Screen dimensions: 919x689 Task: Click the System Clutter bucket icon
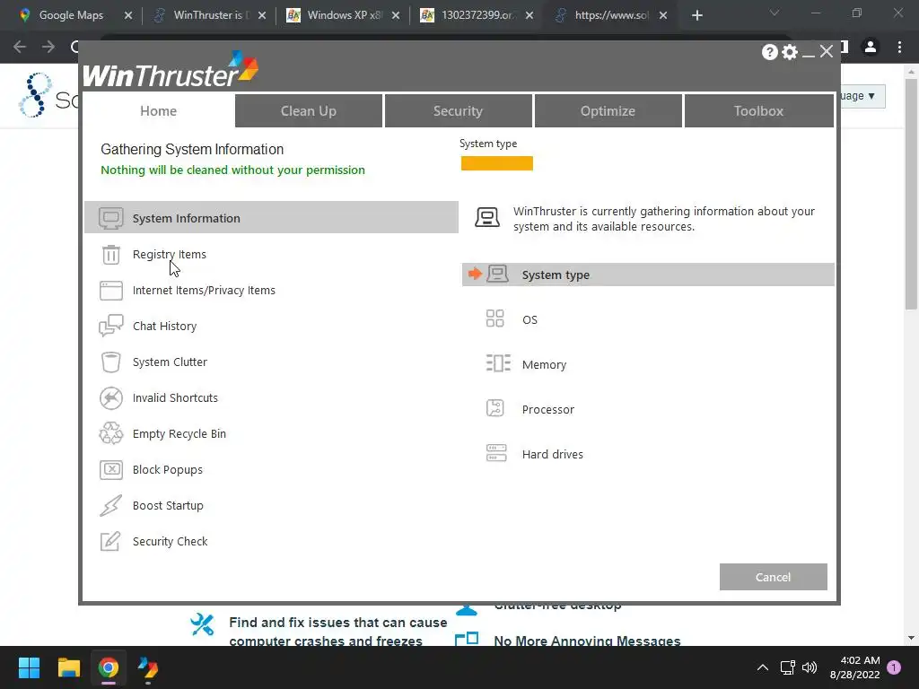pyautogui.click(x=110, y=362)
